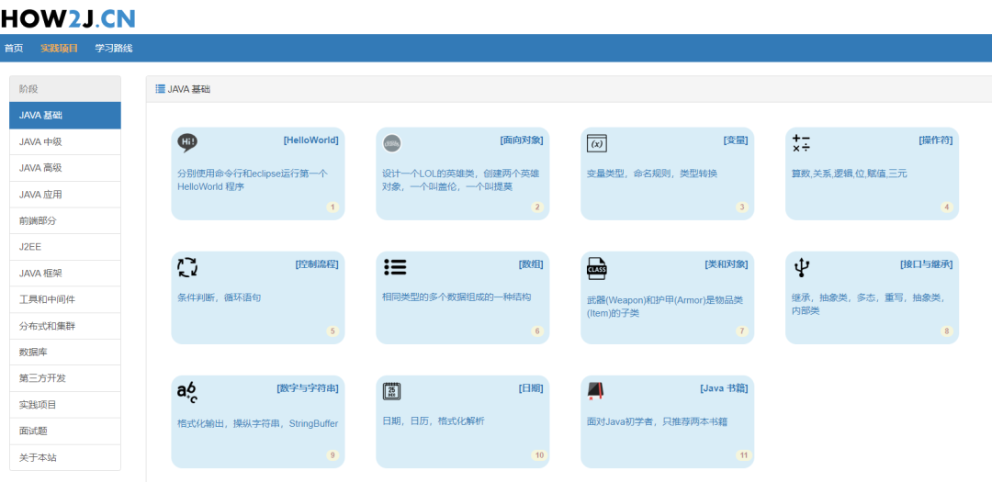Click the calendar date icon
Screen dimensions: 992x482
tap(392, 391)
